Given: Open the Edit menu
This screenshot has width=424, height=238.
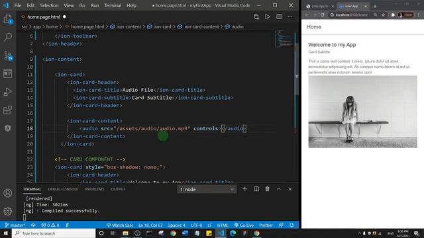Looking at the screenshot, I should 30,5.
